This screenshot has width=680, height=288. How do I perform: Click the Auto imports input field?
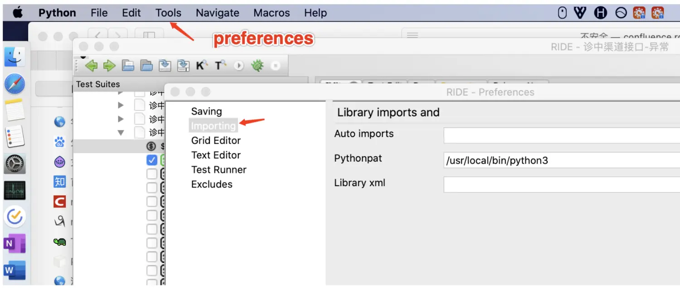point(562,135)
